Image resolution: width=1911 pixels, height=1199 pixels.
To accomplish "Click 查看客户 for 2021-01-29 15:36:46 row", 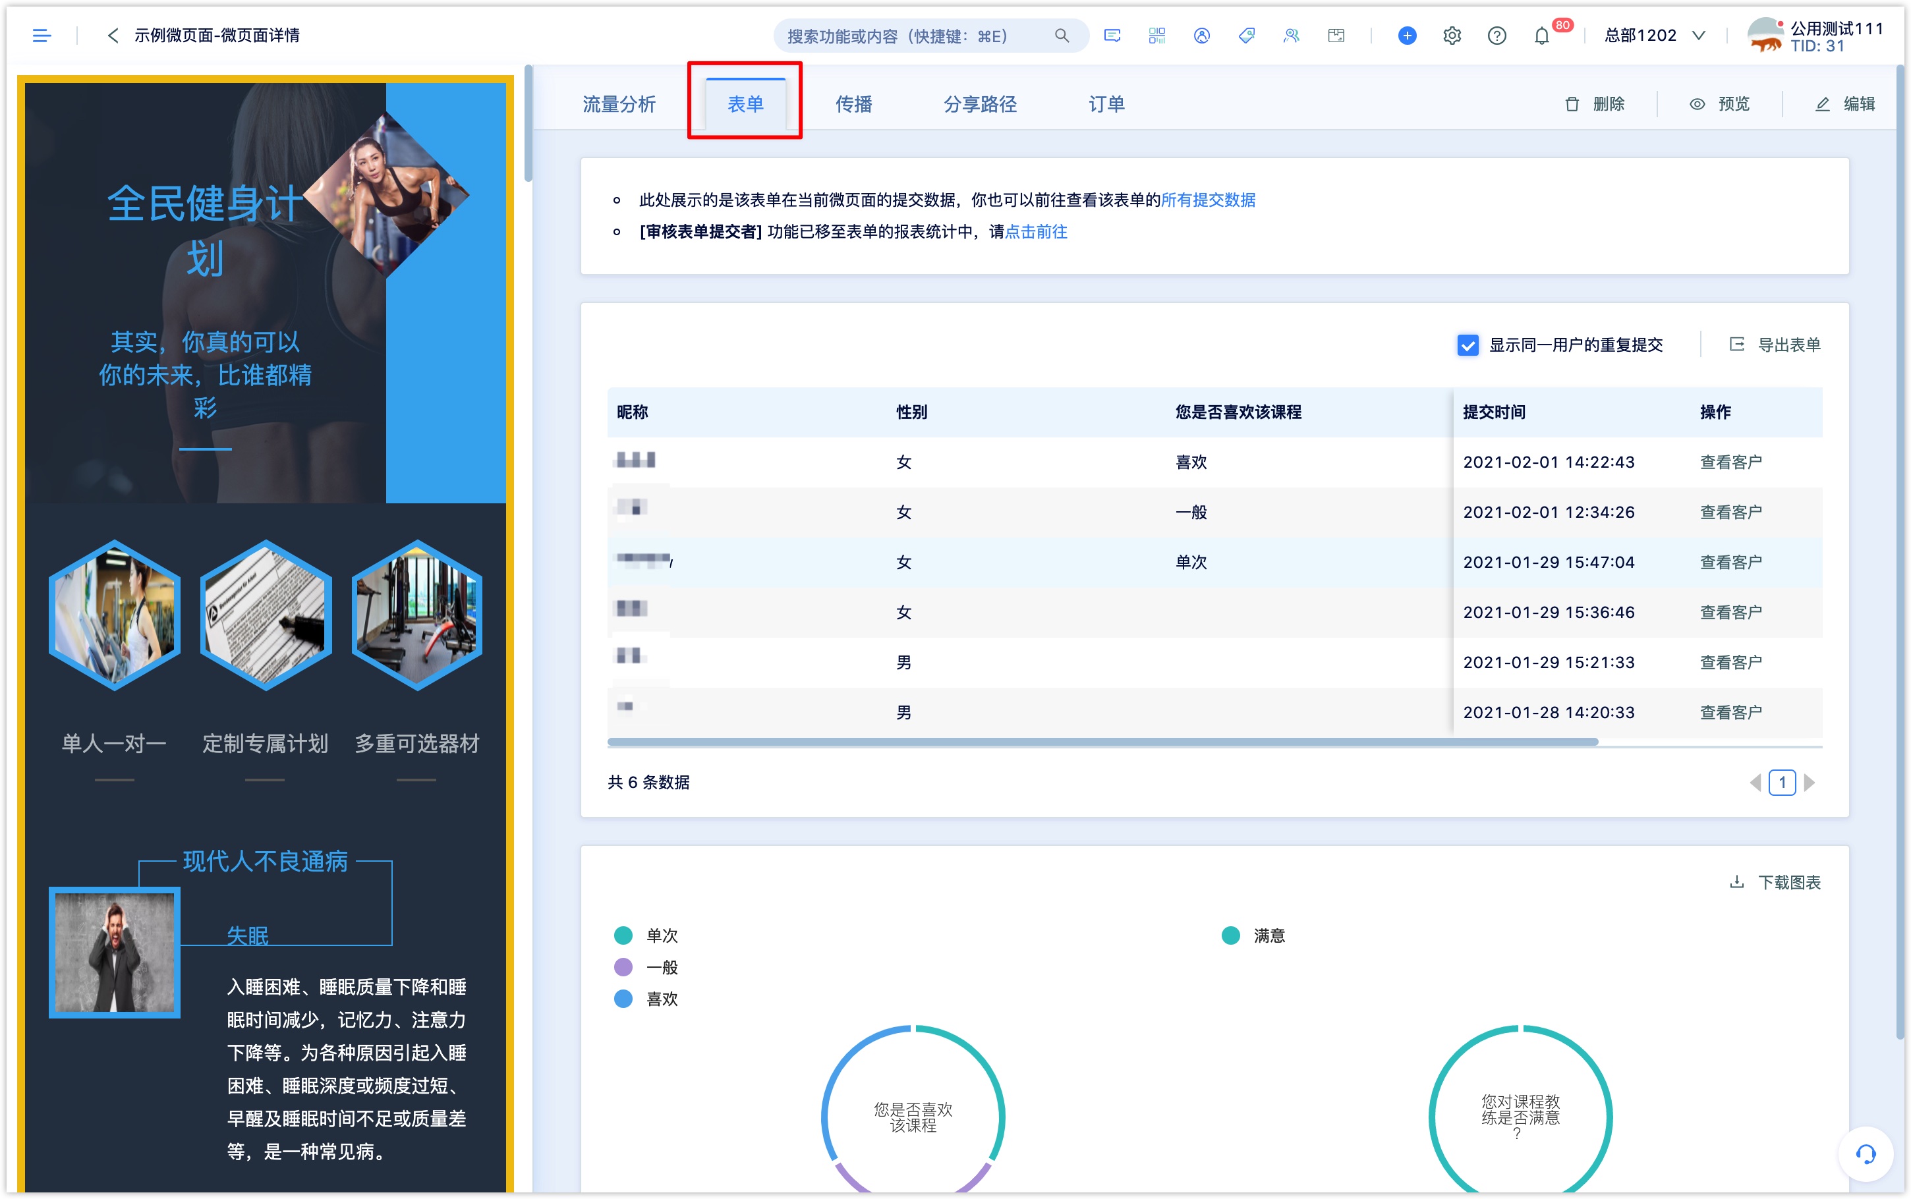I will [x=1730, y=611].
